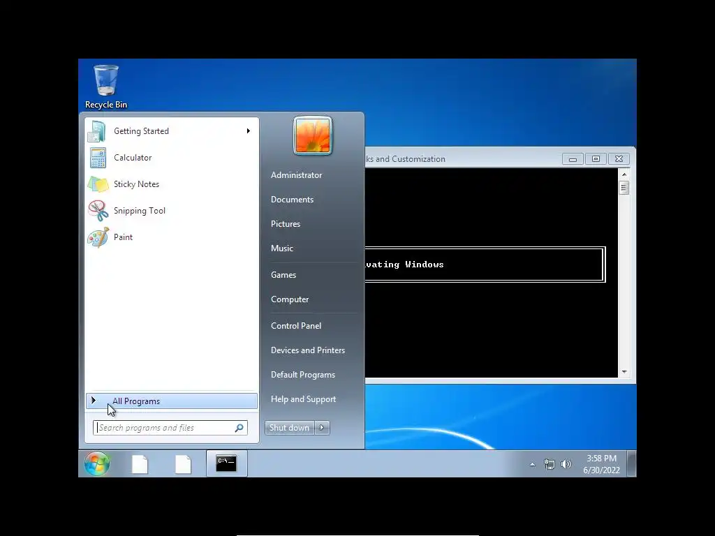Open the second blank document taskbar icon
Viewport: 715px width, 536px height.
pyautogui.click(x=183, y=464)
